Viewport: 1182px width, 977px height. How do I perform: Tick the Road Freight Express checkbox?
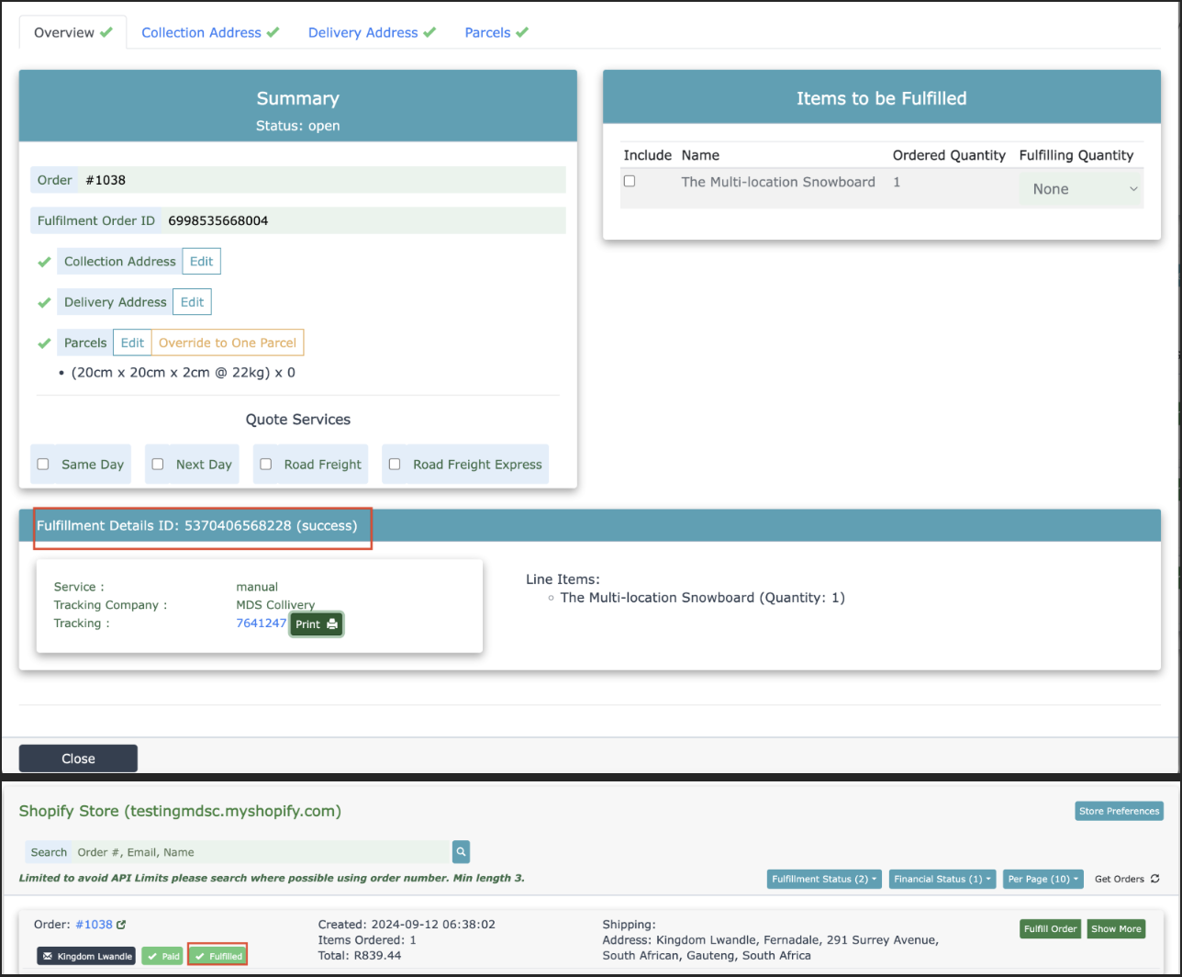point(395,465)
